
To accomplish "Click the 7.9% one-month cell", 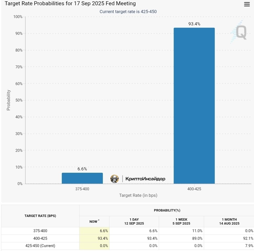I will point(229,246).
